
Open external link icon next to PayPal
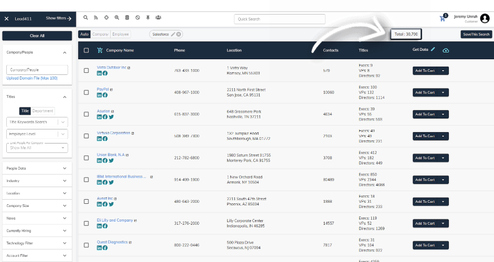point(111,90)
